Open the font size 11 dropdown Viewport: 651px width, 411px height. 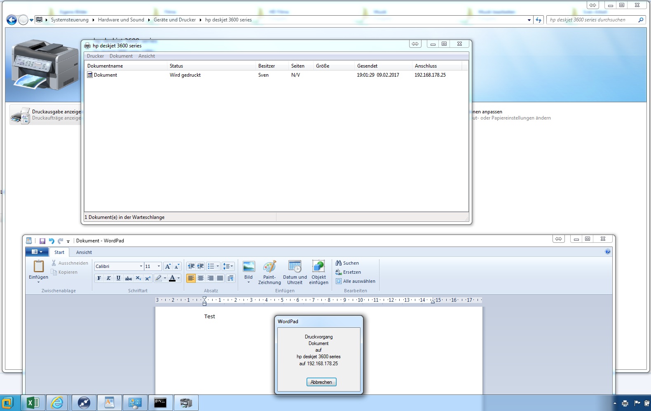click(x=159, y=266)
